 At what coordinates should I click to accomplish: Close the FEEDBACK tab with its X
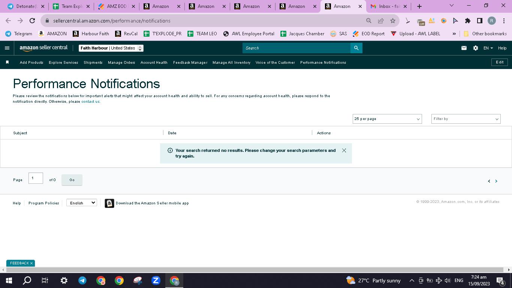click(x=31, y=263)
